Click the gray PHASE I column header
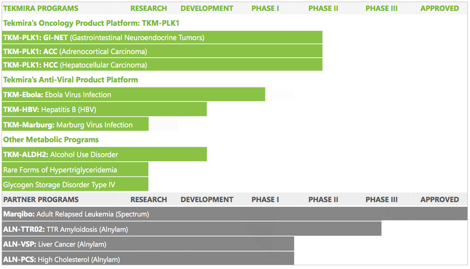 (265, 199)
